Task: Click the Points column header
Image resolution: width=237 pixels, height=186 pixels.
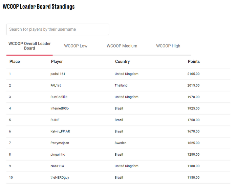Action: point(194,62)
